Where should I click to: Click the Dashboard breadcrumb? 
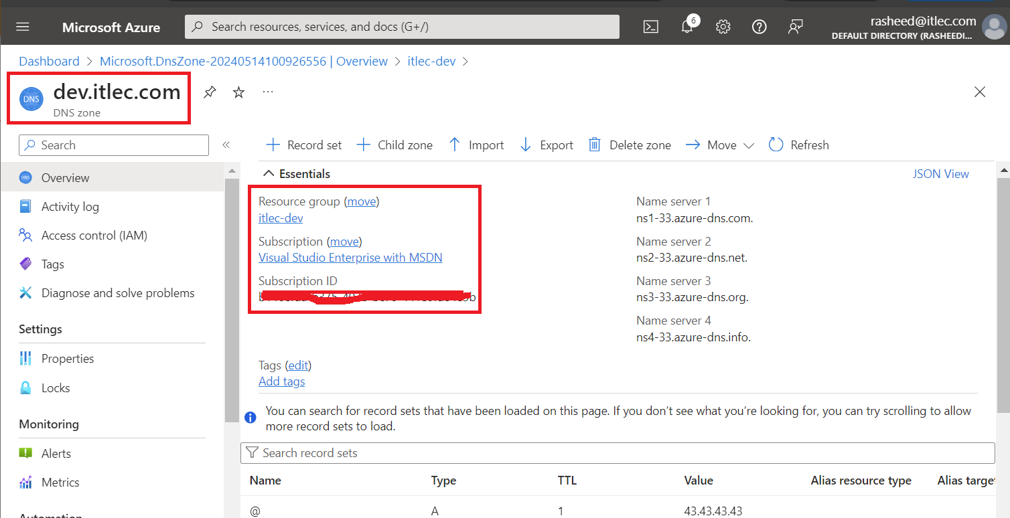pyautogui.click(x=49, y=61)
